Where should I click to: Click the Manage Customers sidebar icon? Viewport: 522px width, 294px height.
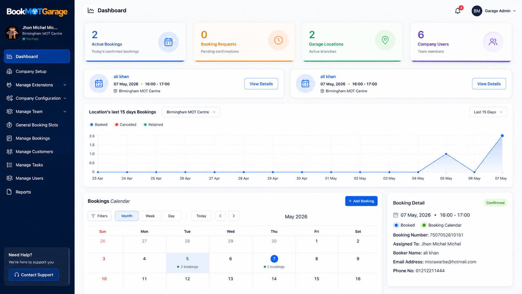click(x=9, y=152)
